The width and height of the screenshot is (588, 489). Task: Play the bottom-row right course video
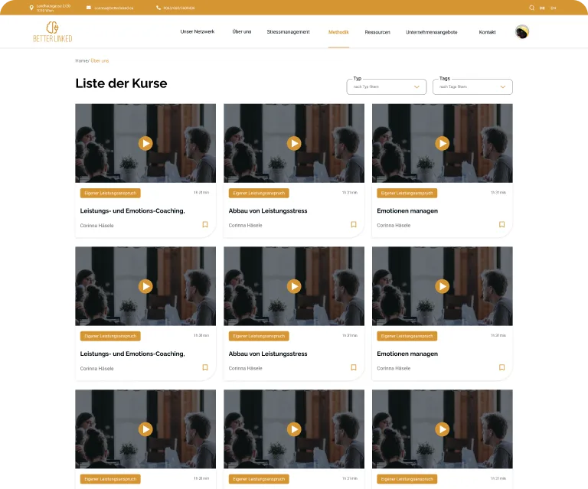(443, 429)
